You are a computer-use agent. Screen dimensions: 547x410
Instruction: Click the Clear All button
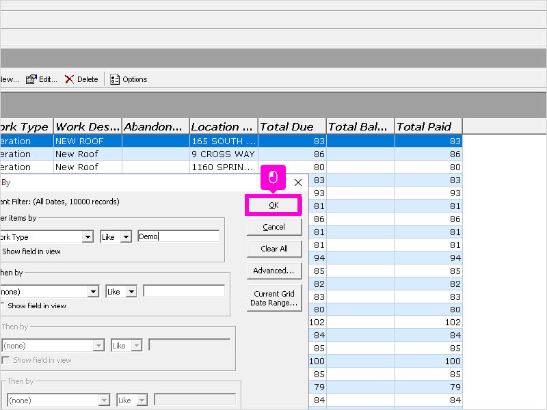click(274, 249)
